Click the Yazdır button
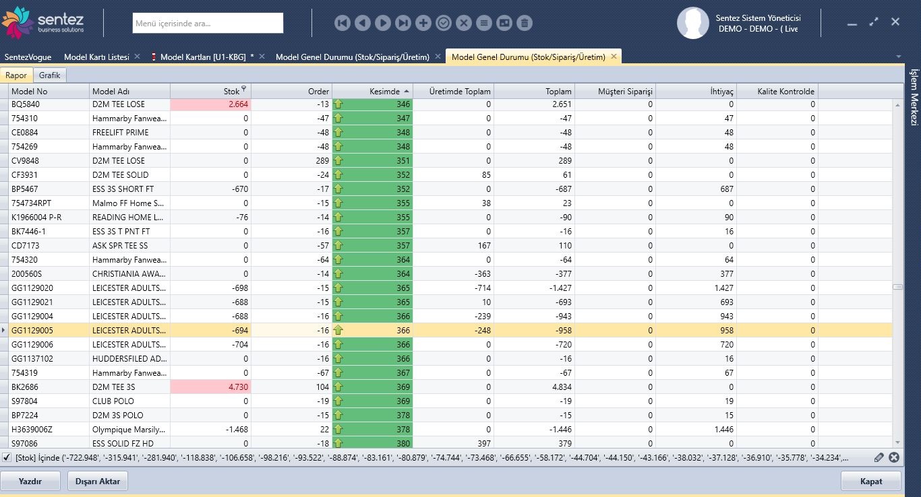 pyautogui.click(x=30, y=482)
